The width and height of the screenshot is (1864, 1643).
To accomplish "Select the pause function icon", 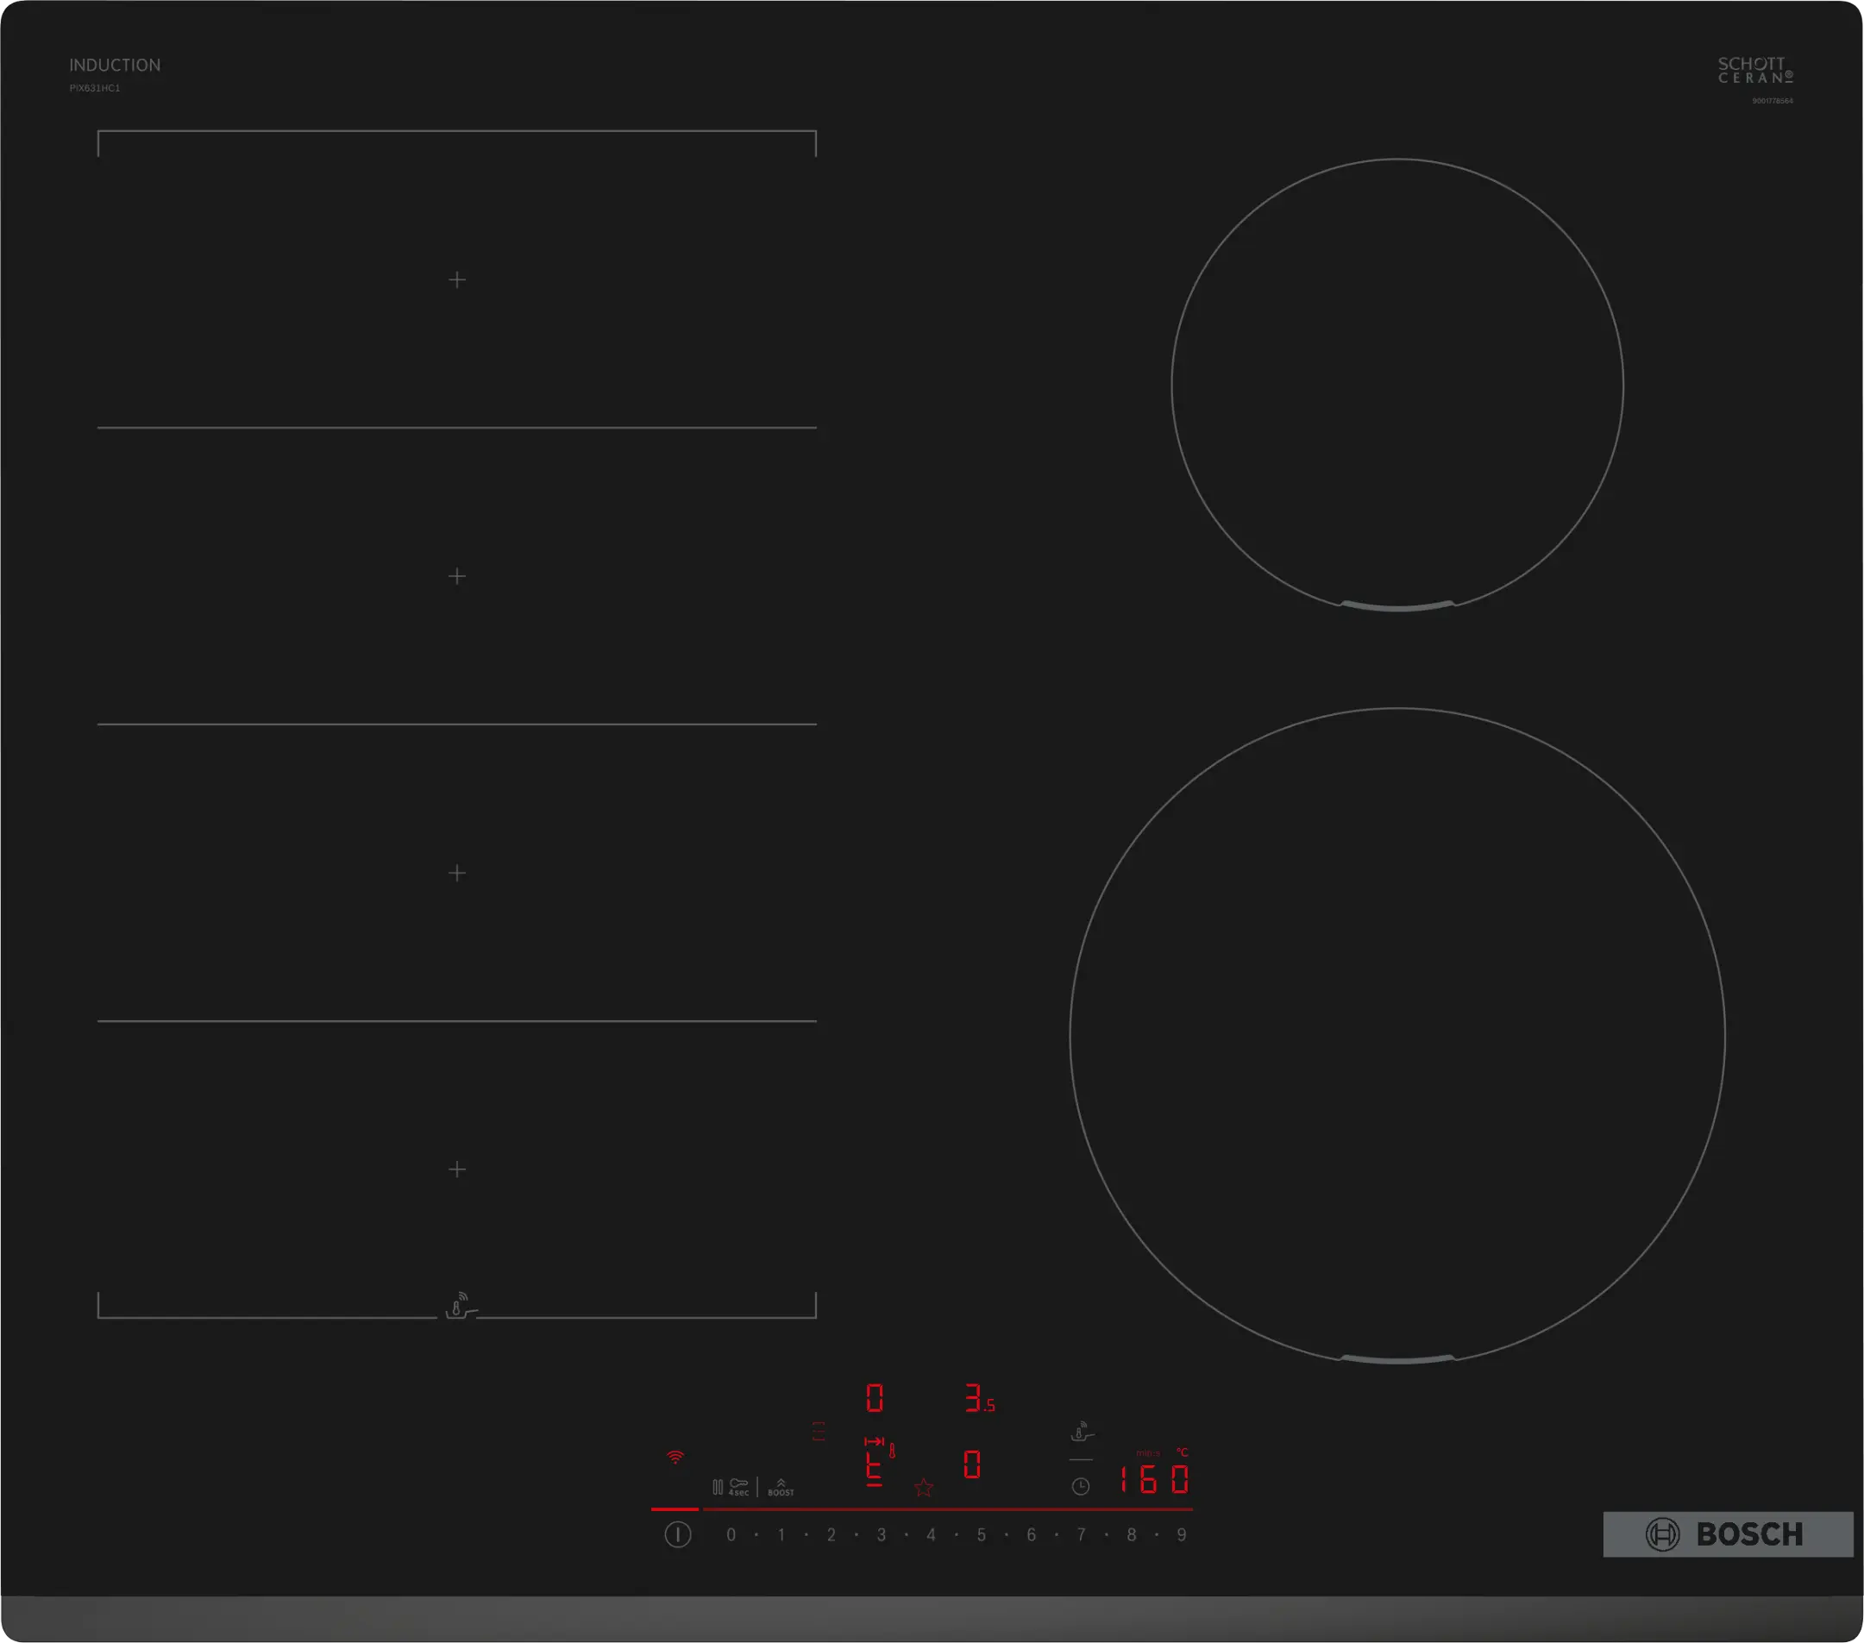I will 718,1484.
